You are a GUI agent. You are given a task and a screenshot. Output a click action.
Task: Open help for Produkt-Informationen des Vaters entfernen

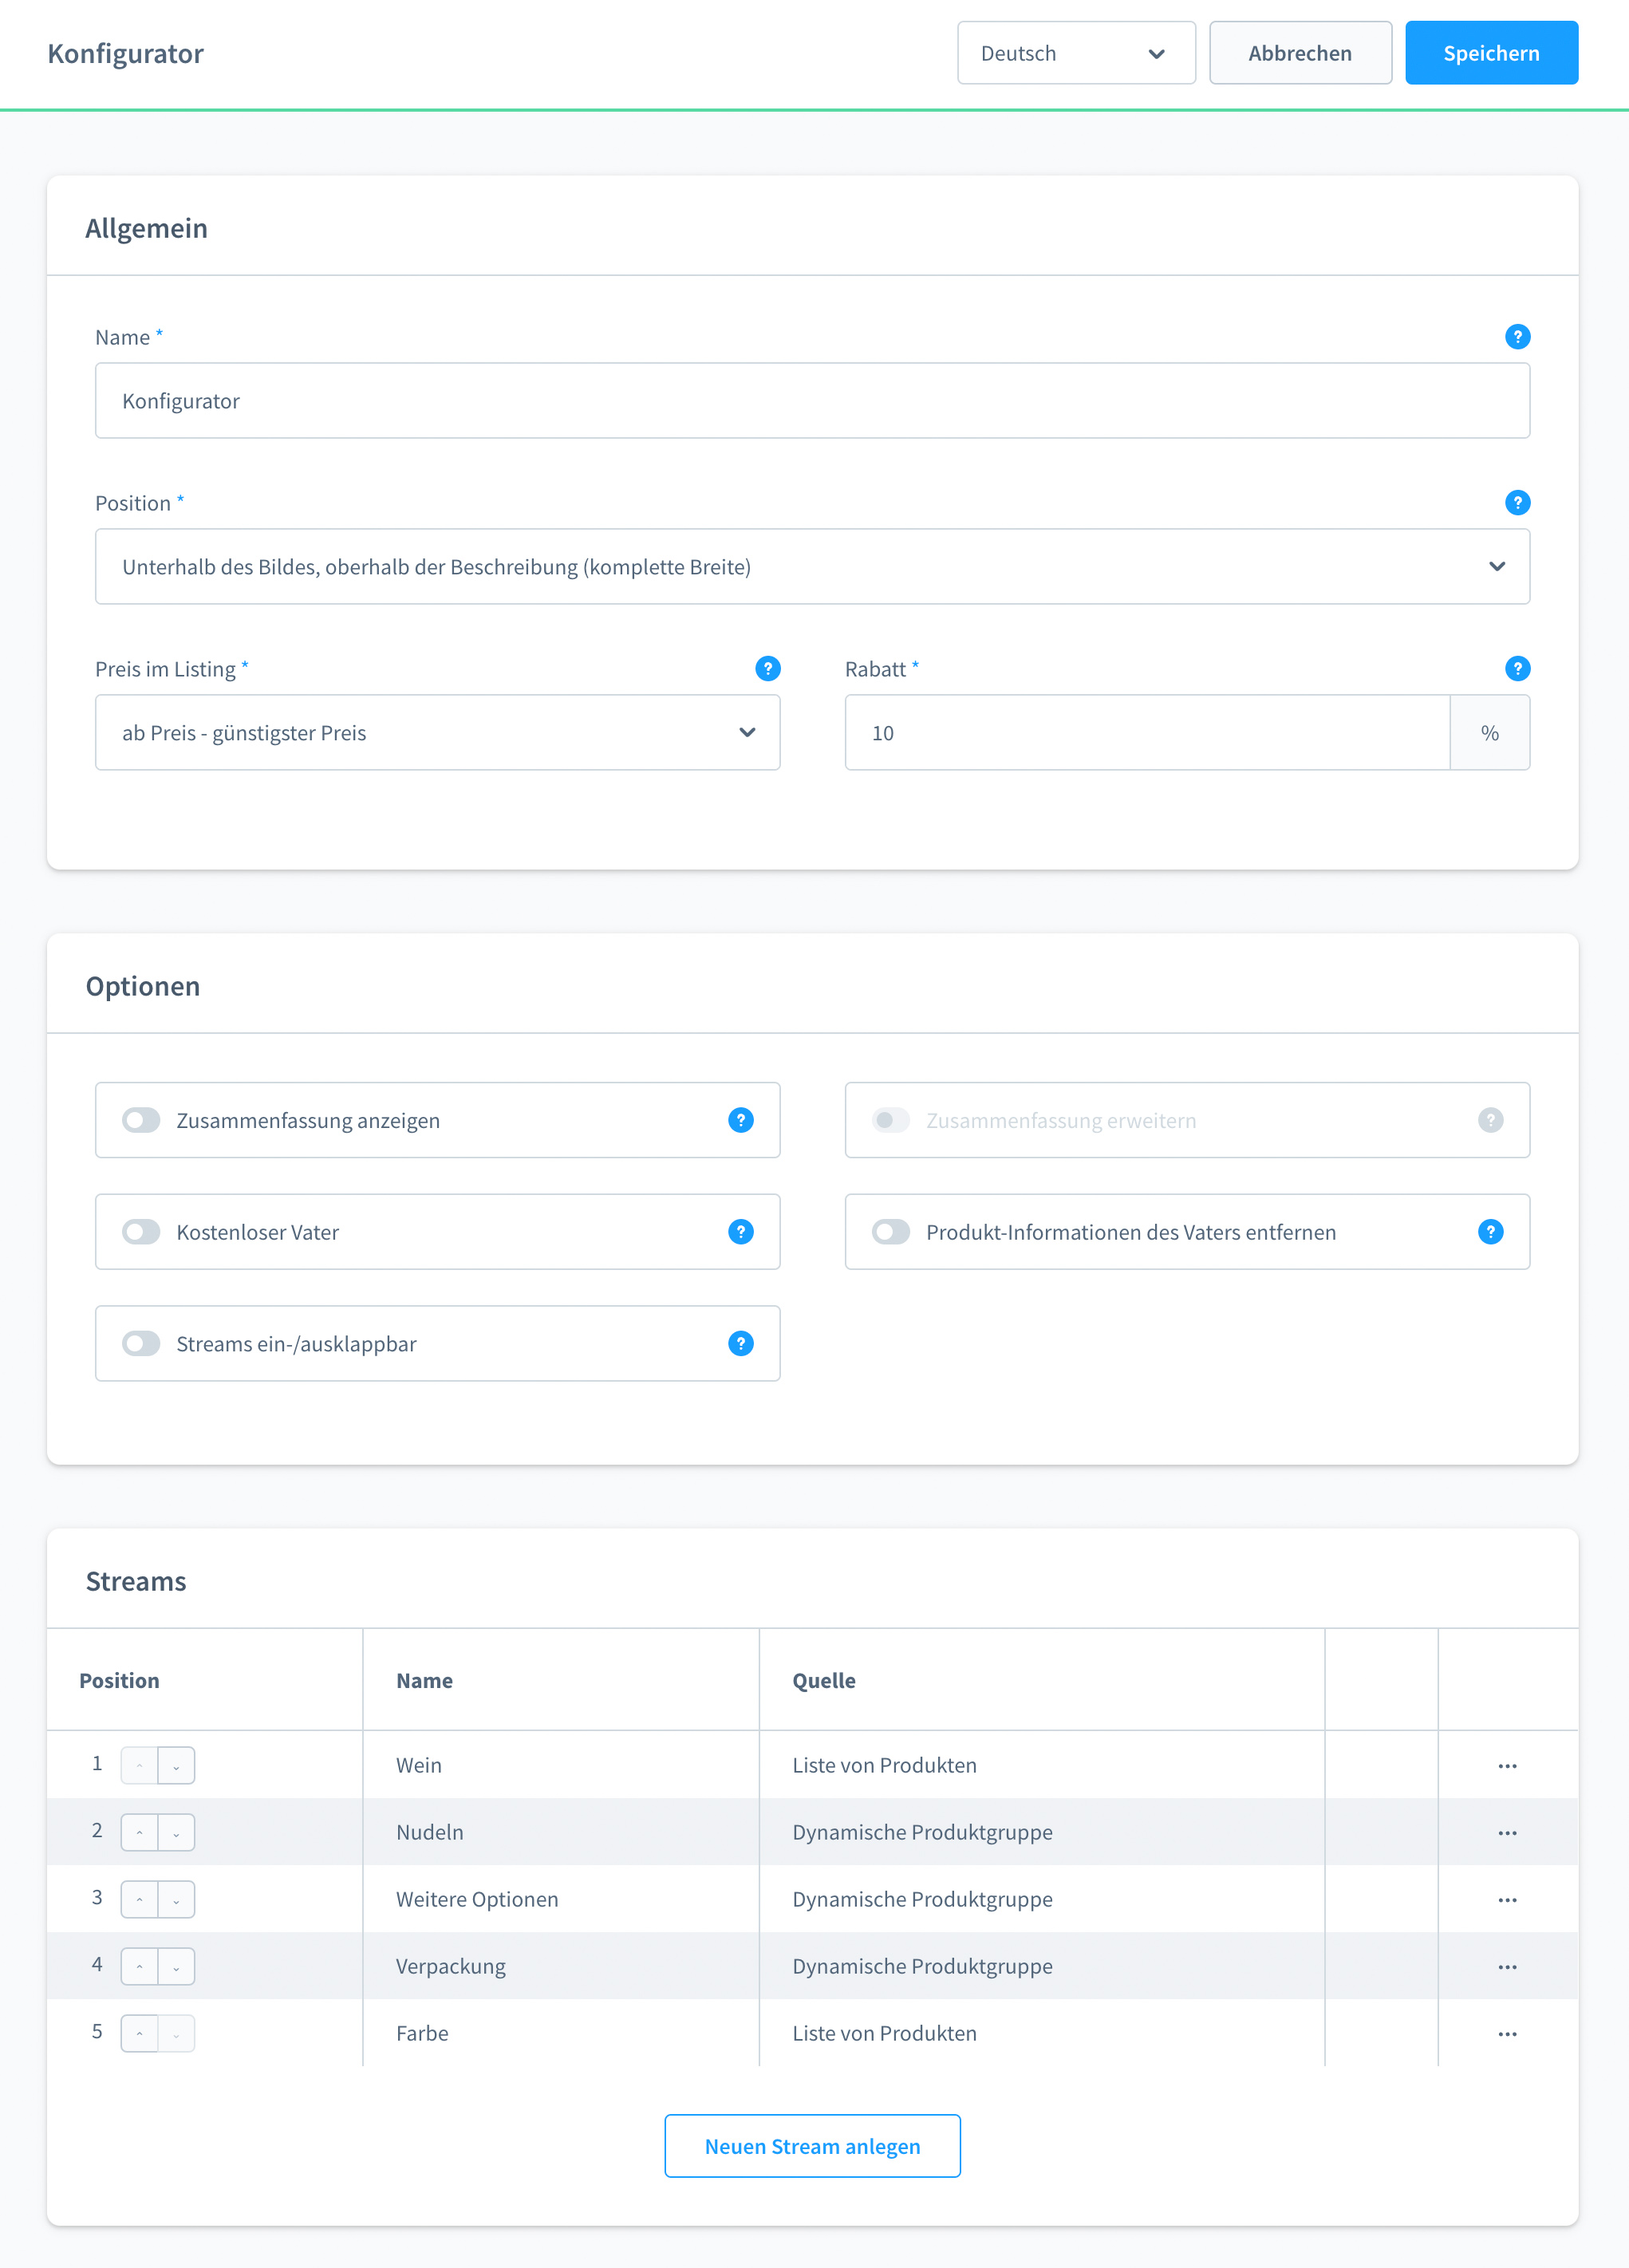coord(1490,1232)
